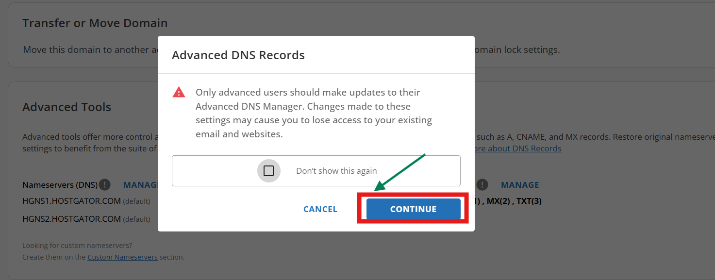Click the Advanced DNS Records dialog title
The image size is (715, 280).
(x=238, y=55)
